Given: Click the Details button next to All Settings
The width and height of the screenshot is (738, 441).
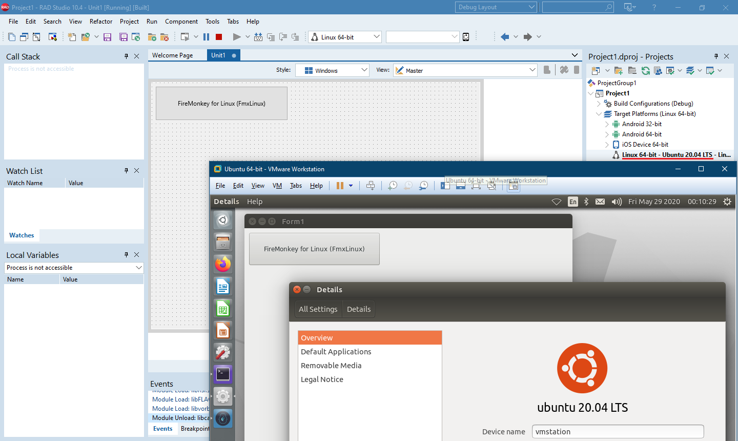Looking at the screenshot, I should pos(359,309).
